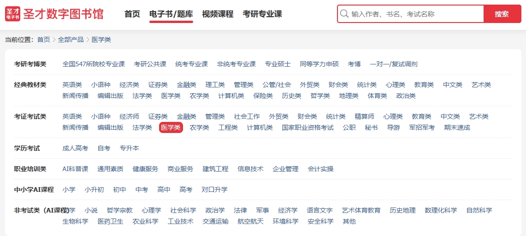Click the 圣才电子书 logo icon

point(13,14)
